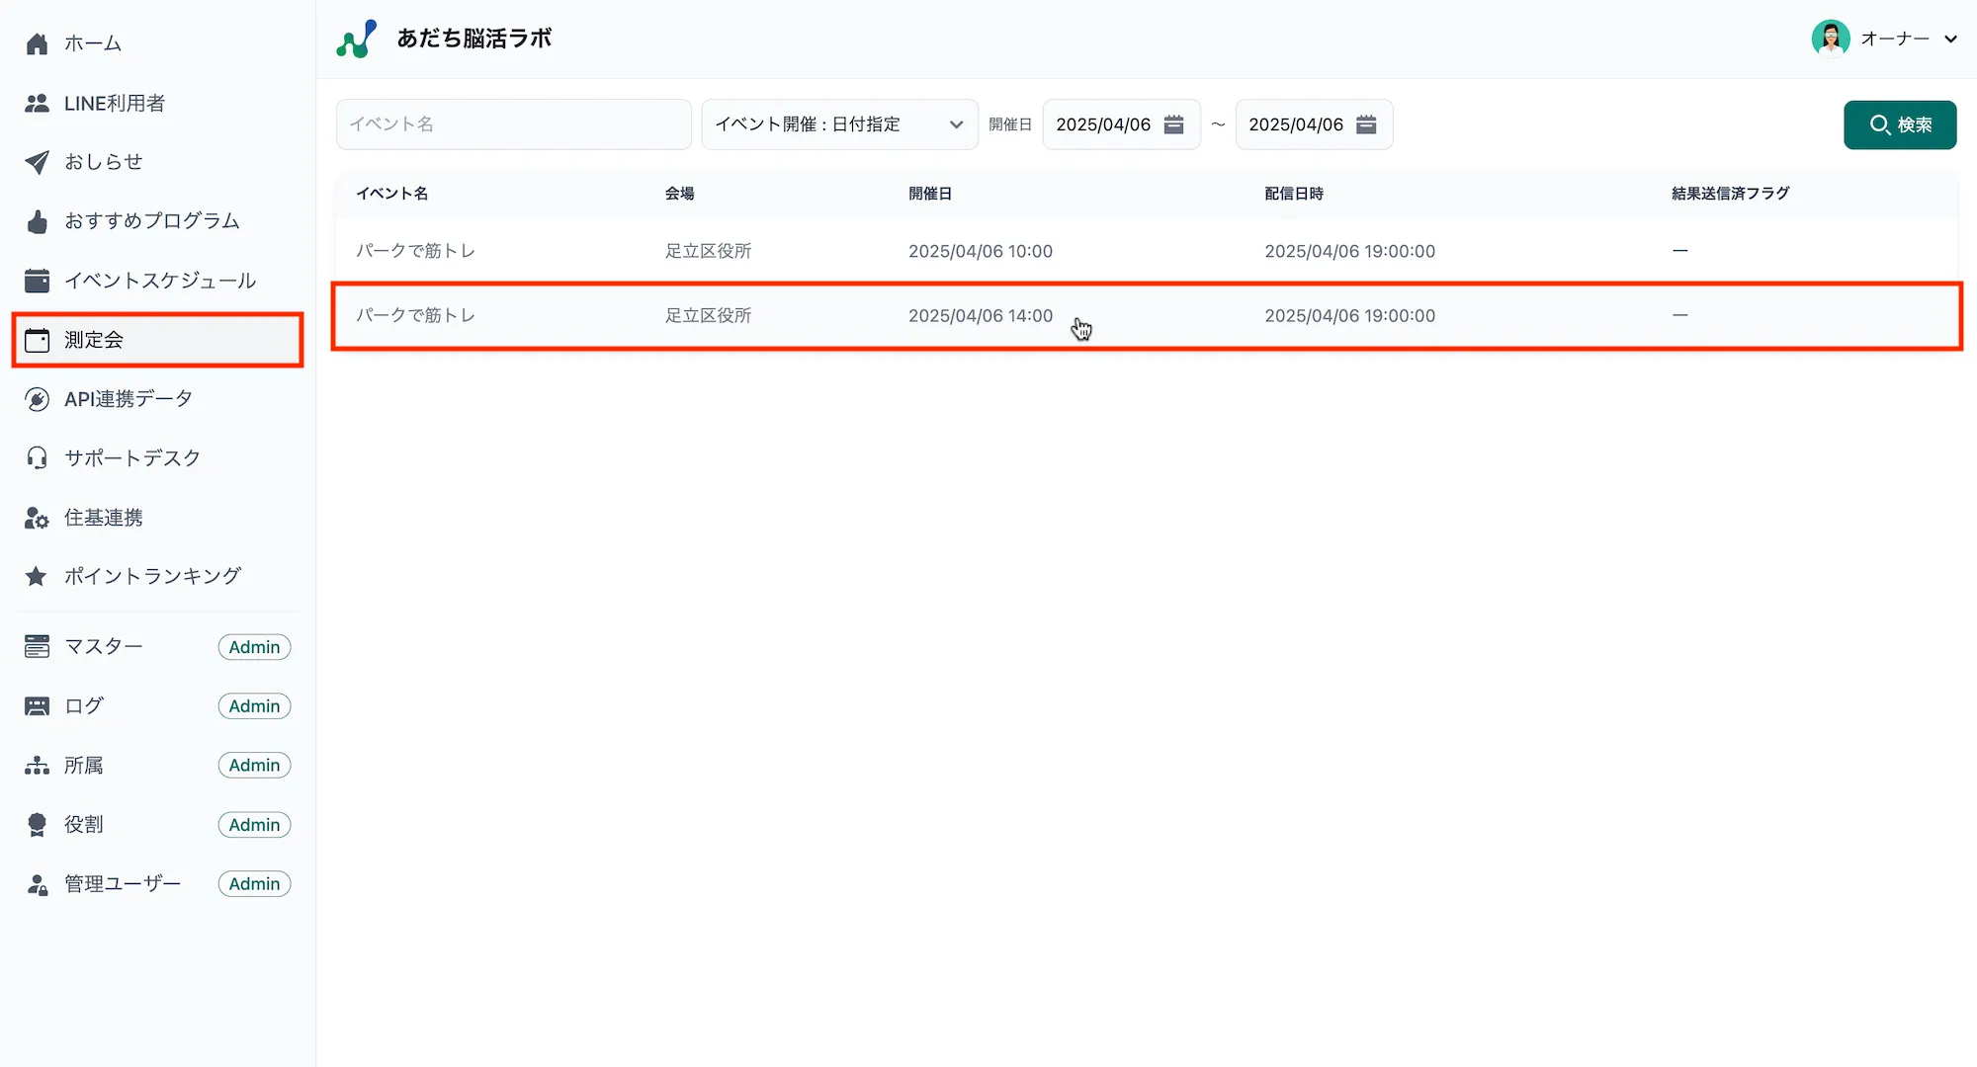Screen dimensions: 1977x1067
Task: Click the calendar icon on the start date field
Action: point(1173,124)
